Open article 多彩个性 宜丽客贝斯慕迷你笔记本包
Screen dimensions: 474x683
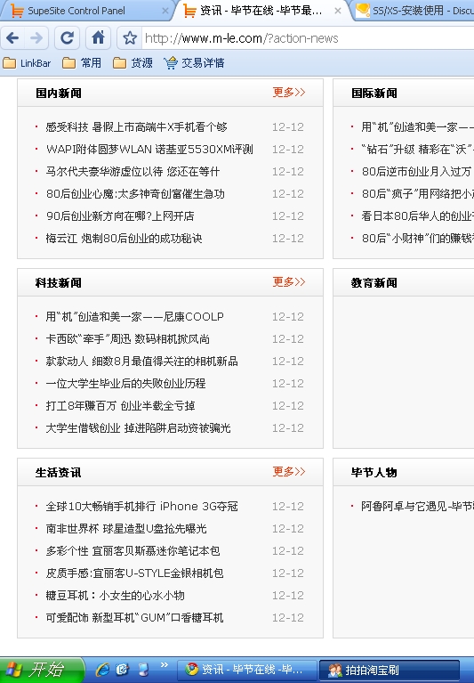[133, 550]
